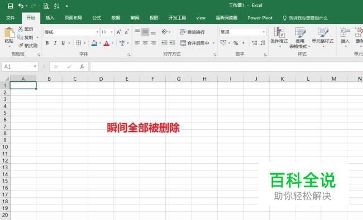Align cell text left
Image resolution: width=363 pixels, height=220 pixels.
[x=137, y=43]
